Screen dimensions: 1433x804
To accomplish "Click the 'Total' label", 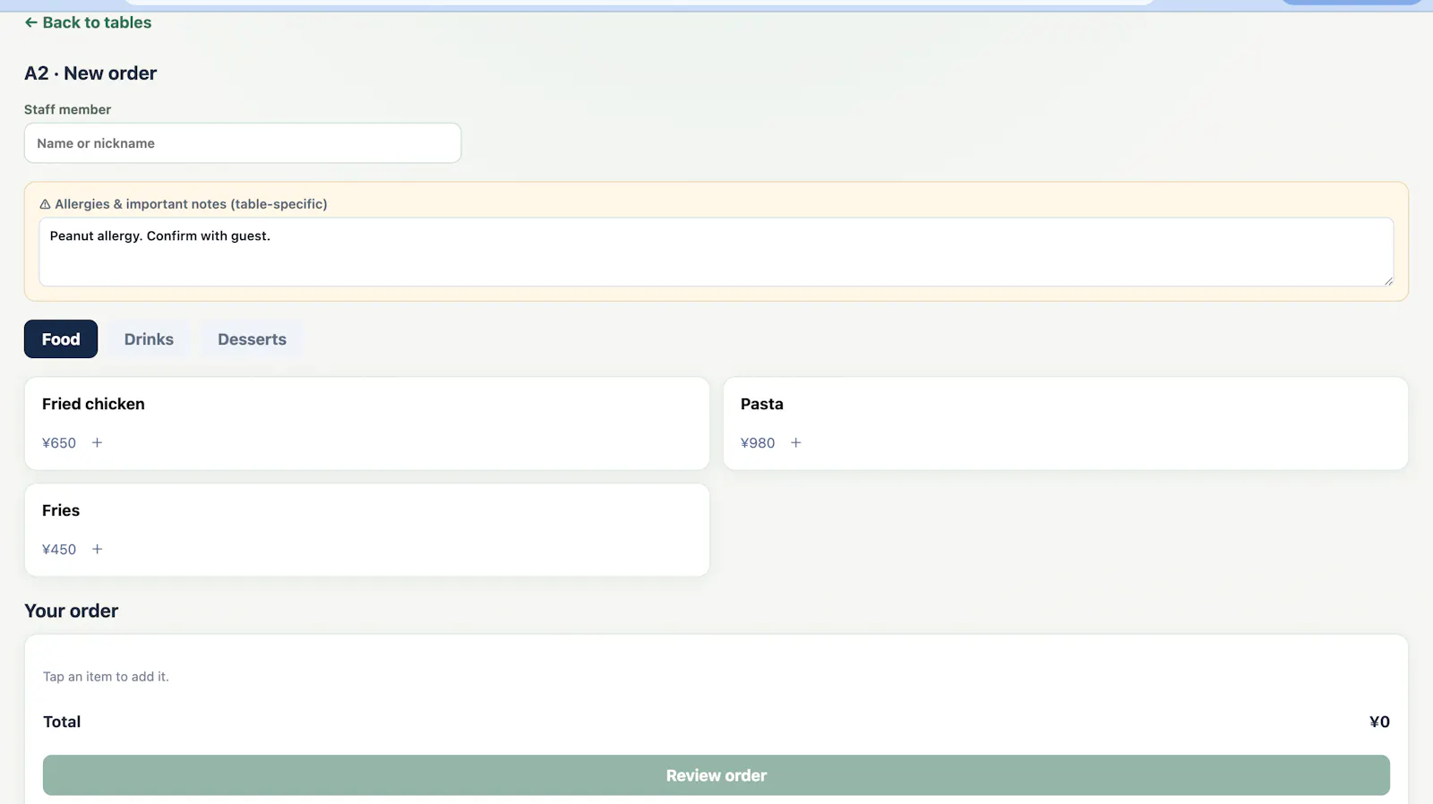I will pos(62,722).
